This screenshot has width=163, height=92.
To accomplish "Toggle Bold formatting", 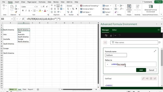I will coord(23,10).
